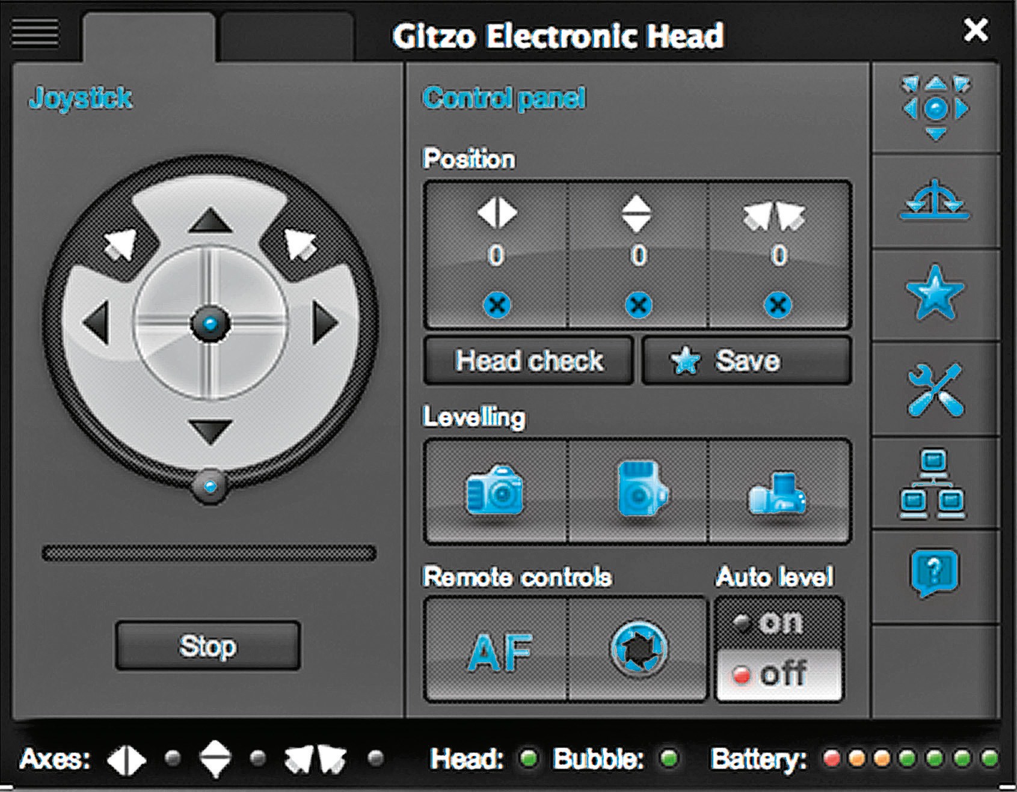Screen dimensions: 1017x792
Task: Fire the remote shutter icon
Action: coord(638,650)
